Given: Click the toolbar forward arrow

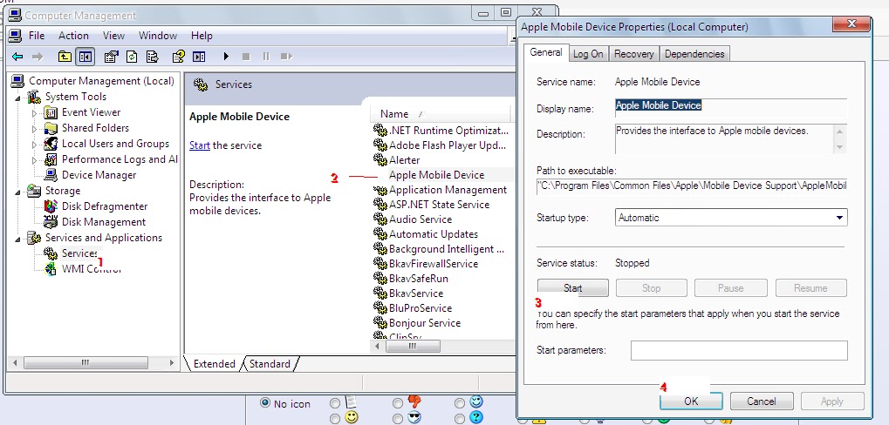Looking at the screenshot, I should (x=38, y=57).
